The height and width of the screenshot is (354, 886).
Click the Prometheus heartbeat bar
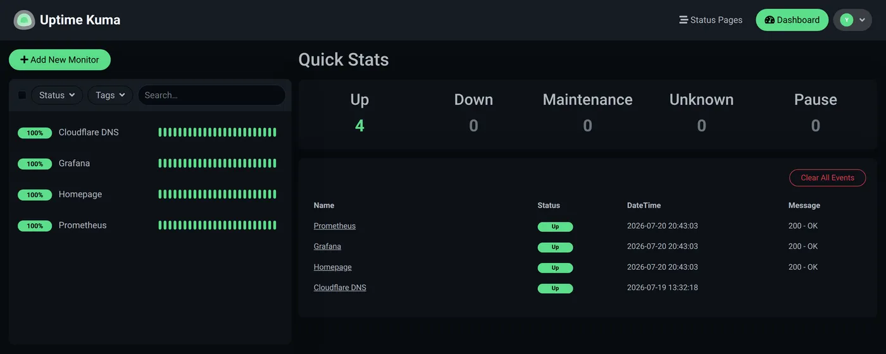click(x=217, y=225)
